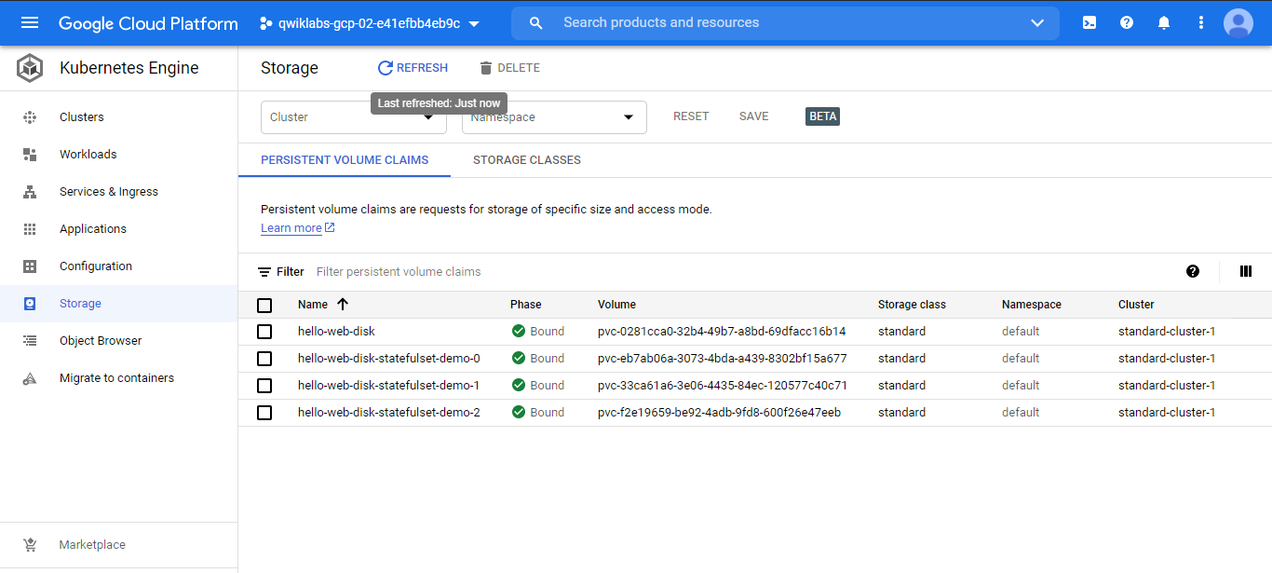Click the Marketplace cart icon

coord(30,545)
